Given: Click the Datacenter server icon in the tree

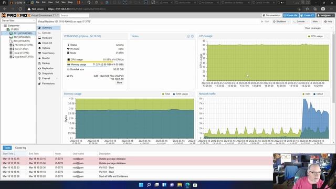Looking at the screenshot, I should 5,26.
